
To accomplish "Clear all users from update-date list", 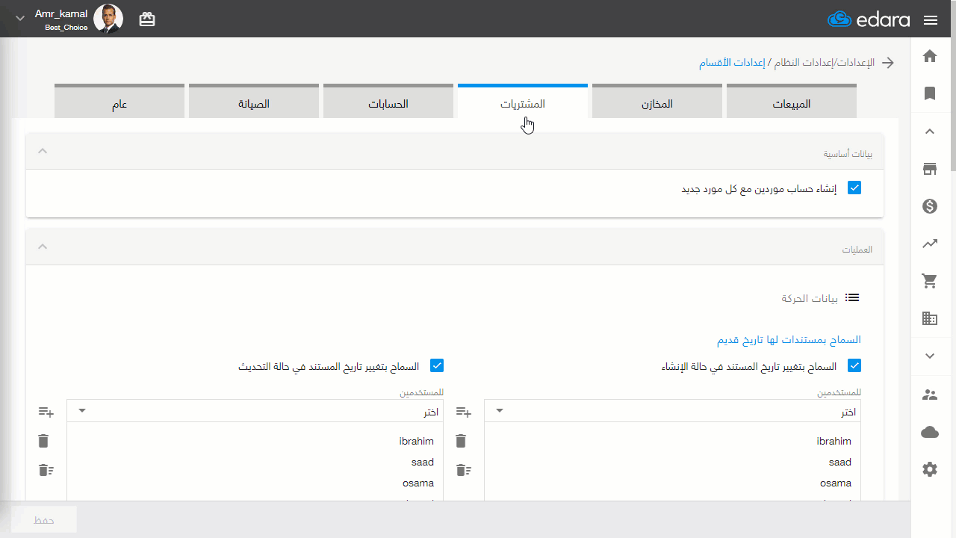I will 46,470.
